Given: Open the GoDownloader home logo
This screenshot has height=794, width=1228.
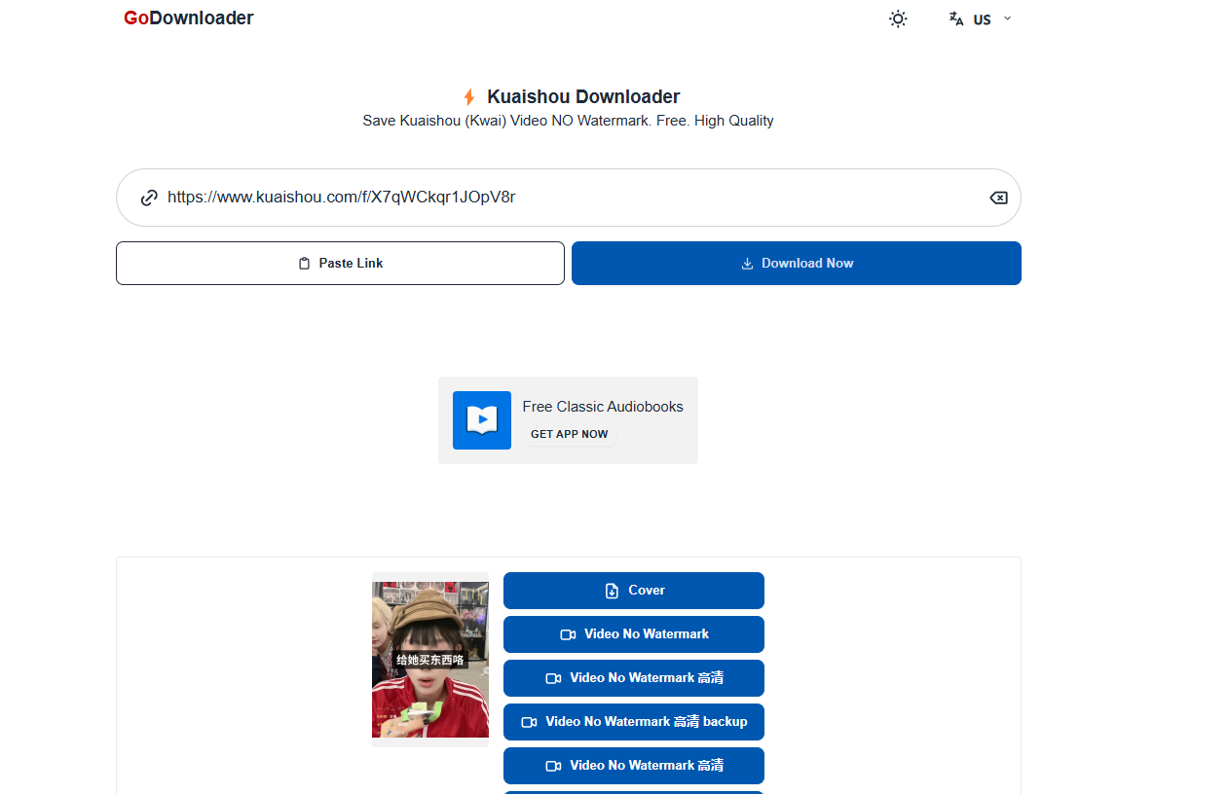Looking at the screenshot, I should pyautogui.click(x=187, y=18).
